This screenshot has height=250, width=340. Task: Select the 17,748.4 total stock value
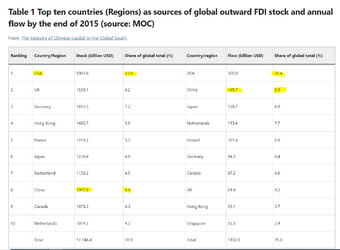pyautogui.click(x=84, y=240)
